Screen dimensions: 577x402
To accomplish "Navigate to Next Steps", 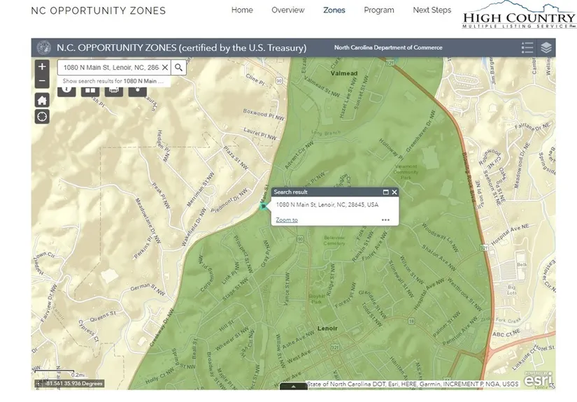I will 432,10.
